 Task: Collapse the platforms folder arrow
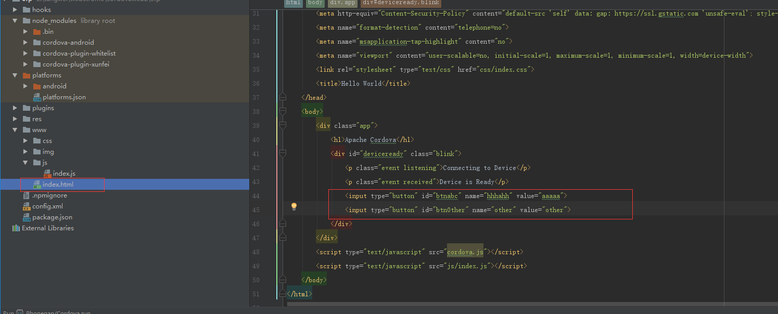[x=16, y=75]
